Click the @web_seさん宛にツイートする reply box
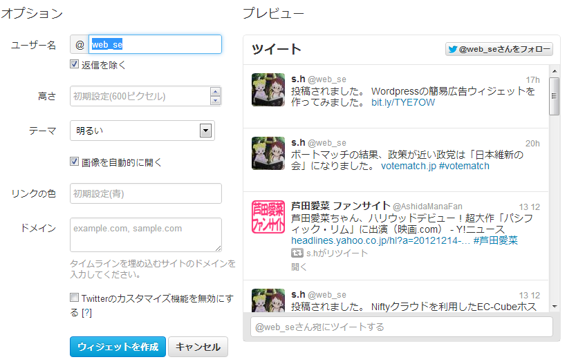 (402, 327)
